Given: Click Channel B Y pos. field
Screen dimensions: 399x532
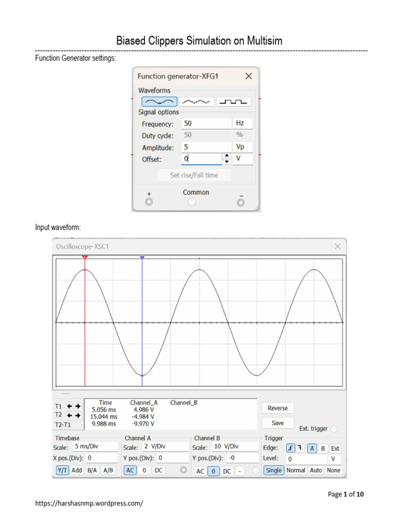Looking at the screenshot, I should [243, 458].
